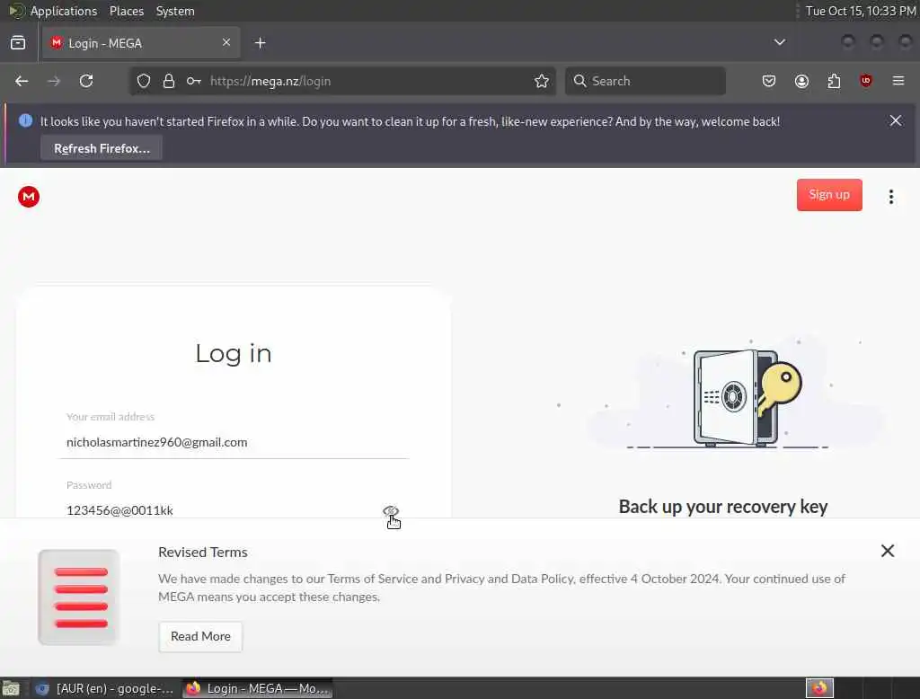Open the Places menu
Screen dimensions: 920x699
[127, 11]
